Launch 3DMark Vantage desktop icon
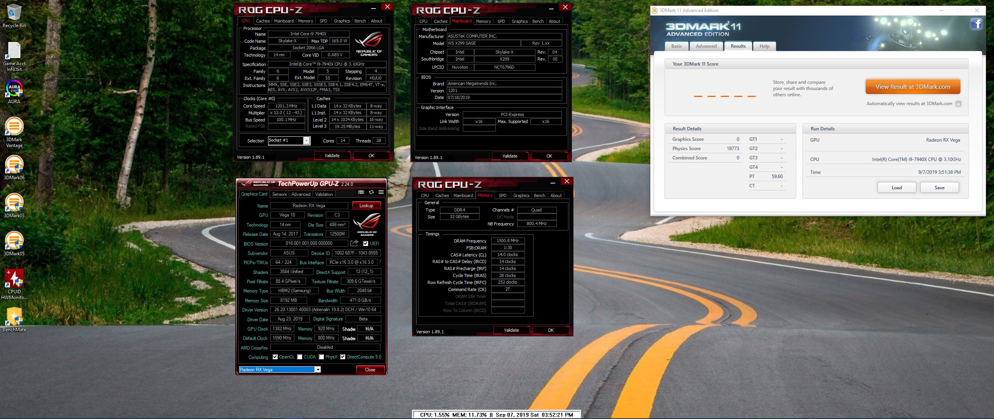This screenshot has width=994, height=419. point(14,132)
